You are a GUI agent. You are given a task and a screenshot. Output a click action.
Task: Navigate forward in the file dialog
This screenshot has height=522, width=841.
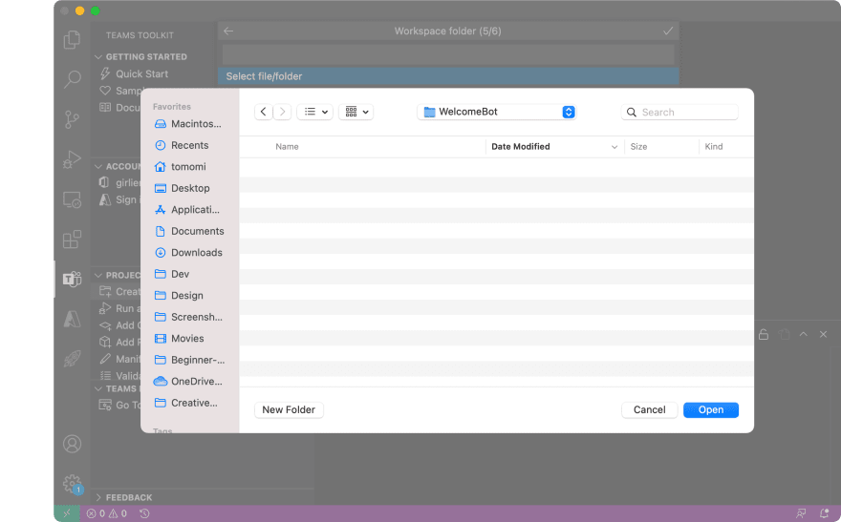(x=282, y=112)
